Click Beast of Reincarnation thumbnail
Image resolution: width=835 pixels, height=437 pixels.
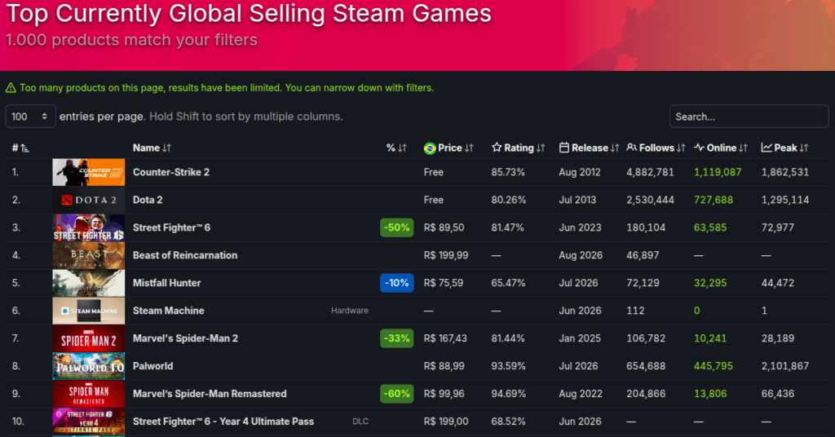click(88, 255)
